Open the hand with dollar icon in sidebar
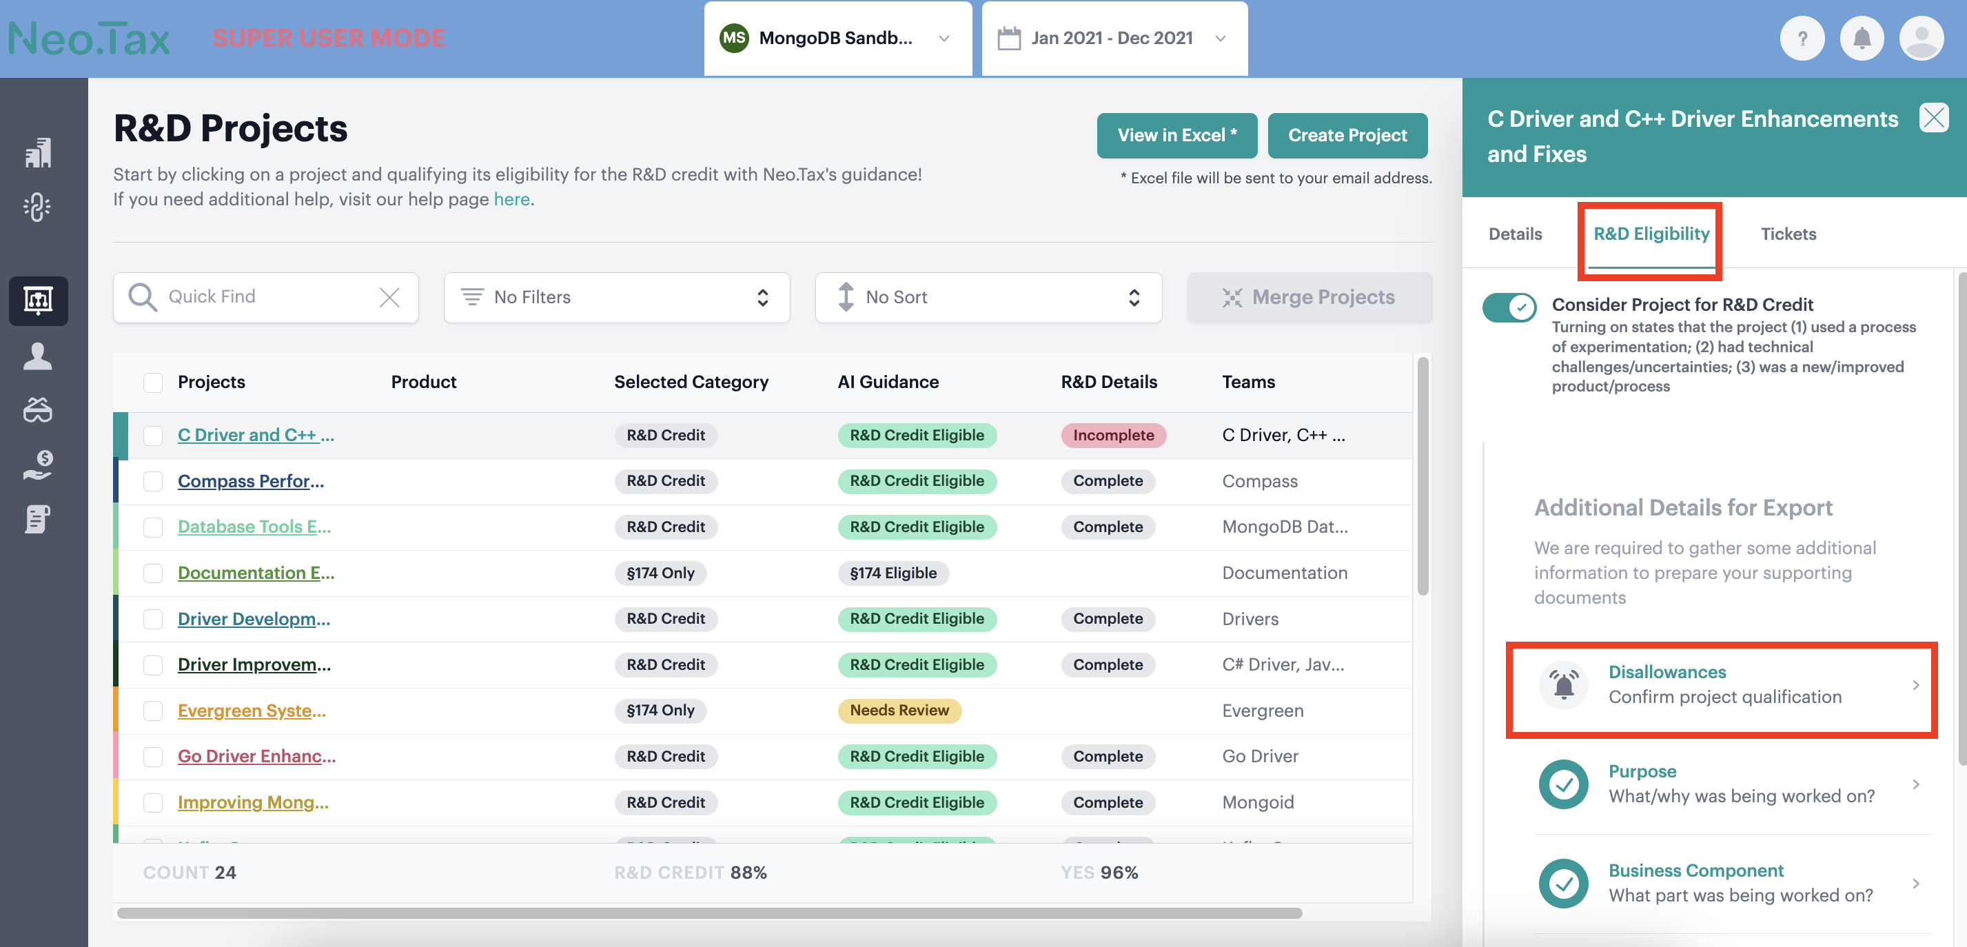 [x=38, y=465]
